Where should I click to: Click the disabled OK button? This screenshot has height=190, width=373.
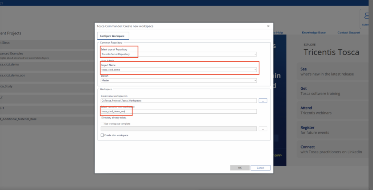[240, 168]
